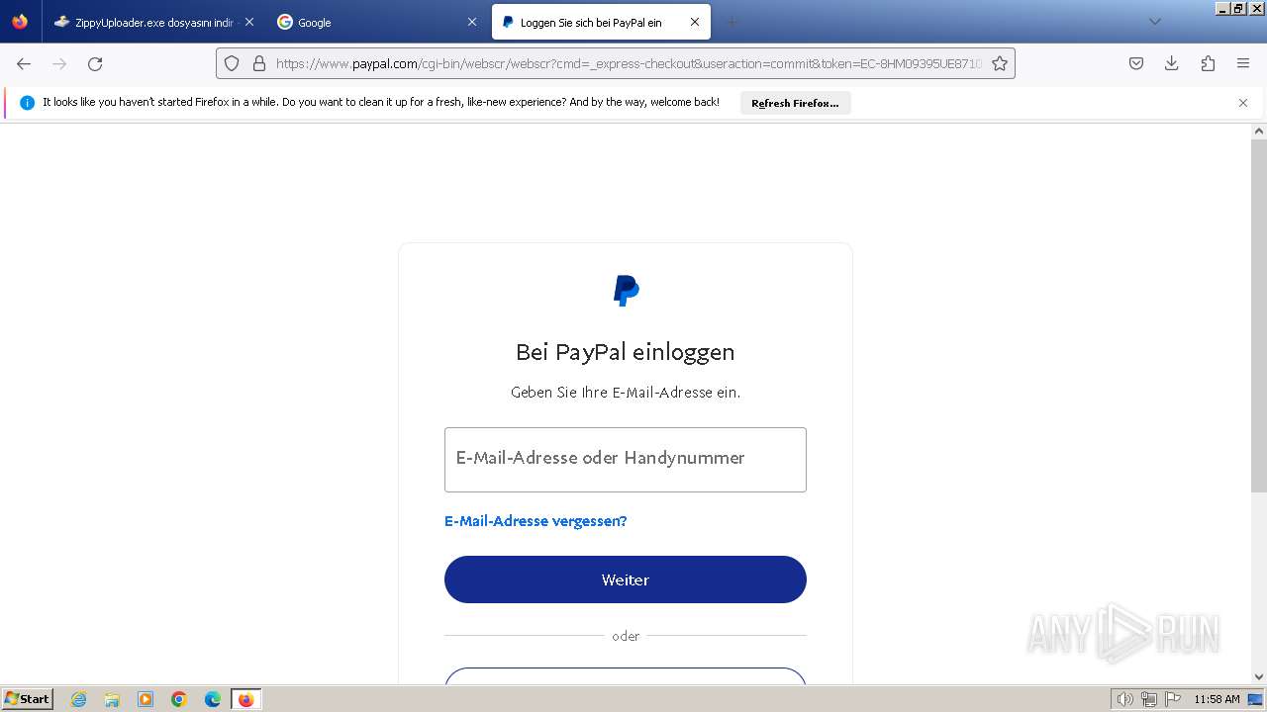Go back with the back arrow
The image size is (1267, 712).
click(x=24, y=63)
